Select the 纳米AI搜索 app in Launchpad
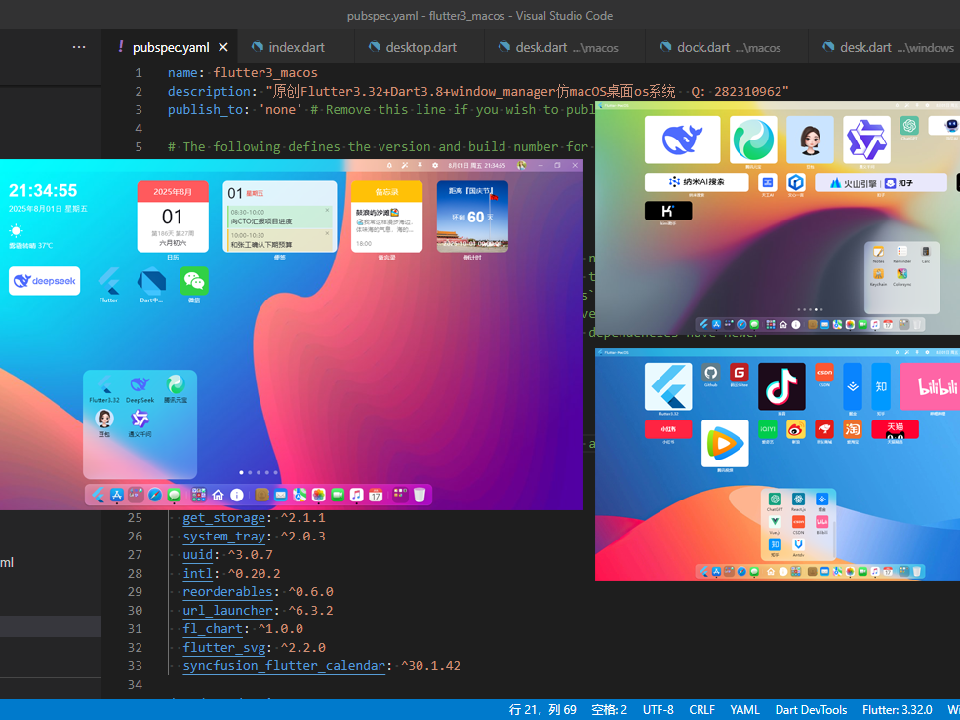 [x=697, y=182]
